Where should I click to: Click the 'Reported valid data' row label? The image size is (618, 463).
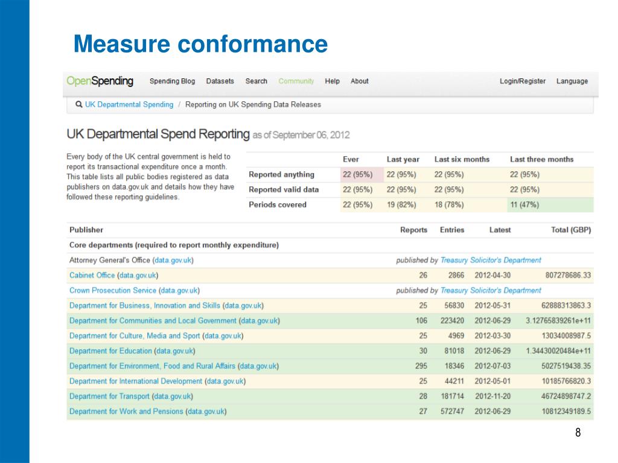pyautogui.click(x=284, y=189)
